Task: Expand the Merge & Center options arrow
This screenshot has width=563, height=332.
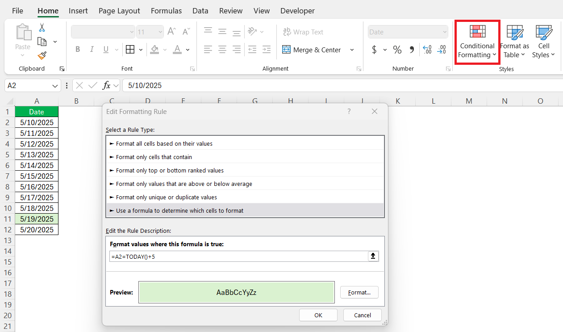Action: [x=352, y=50]
